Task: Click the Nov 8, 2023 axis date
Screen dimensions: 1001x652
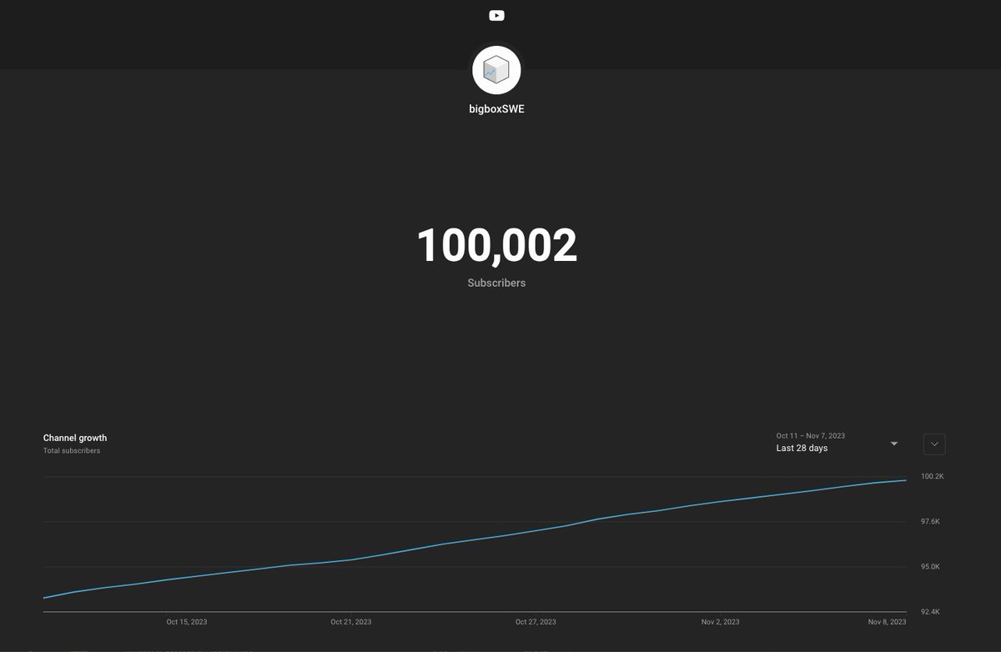Action: (887, 622)
